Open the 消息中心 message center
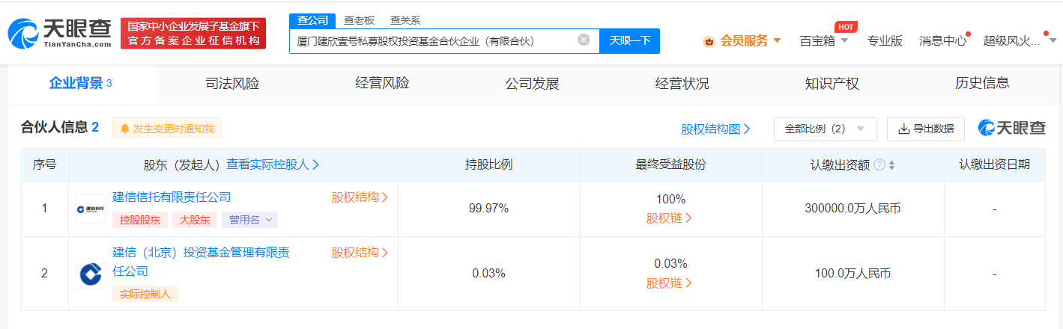Screen dimensions: 1063x329 [942, 41]
